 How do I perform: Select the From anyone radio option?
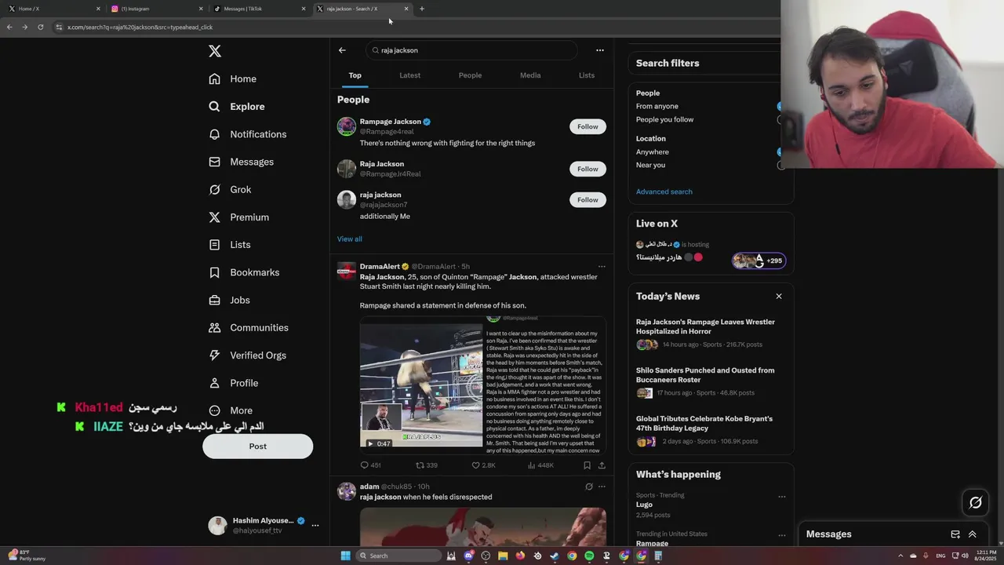[x=779, y=106]
